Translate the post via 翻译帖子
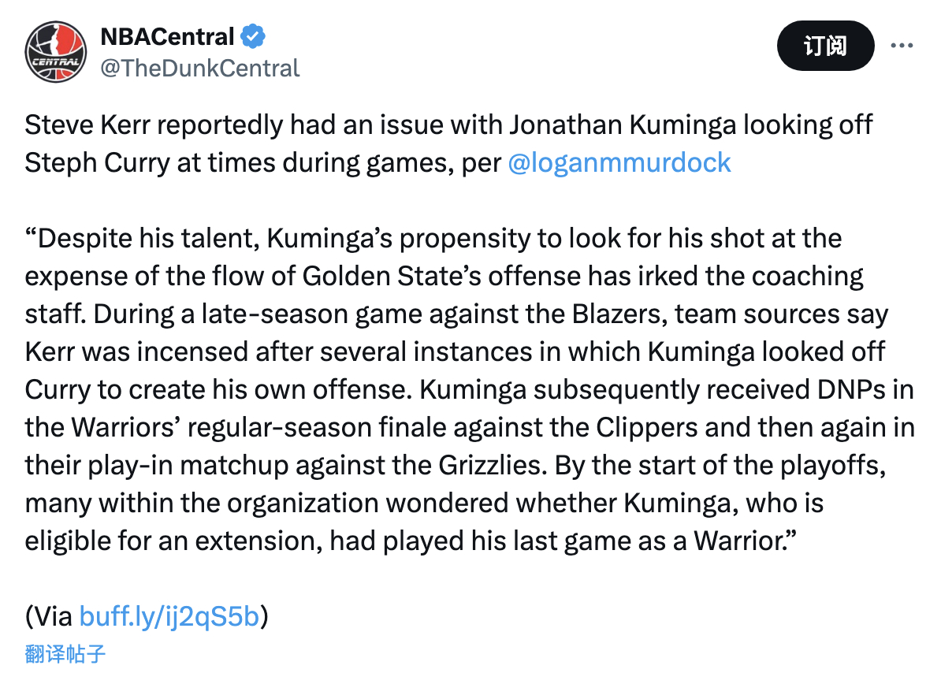 tap(65, 653)
